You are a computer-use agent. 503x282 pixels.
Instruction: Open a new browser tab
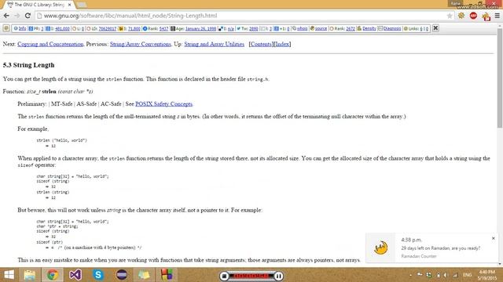[x=82, y=5]
